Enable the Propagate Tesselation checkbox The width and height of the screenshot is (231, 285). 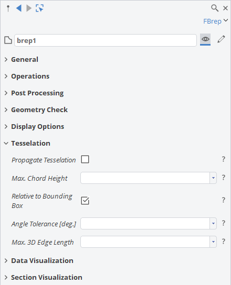point(85,159)
